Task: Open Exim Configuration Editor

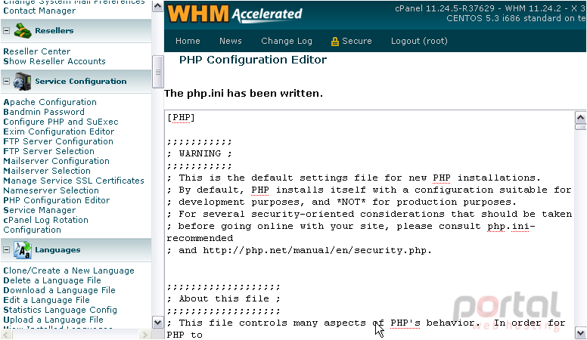Action: (x=59, y=131)
